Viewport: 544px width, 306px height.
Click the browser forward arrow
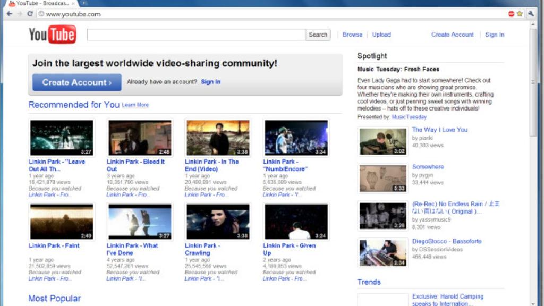pos(19,14)
